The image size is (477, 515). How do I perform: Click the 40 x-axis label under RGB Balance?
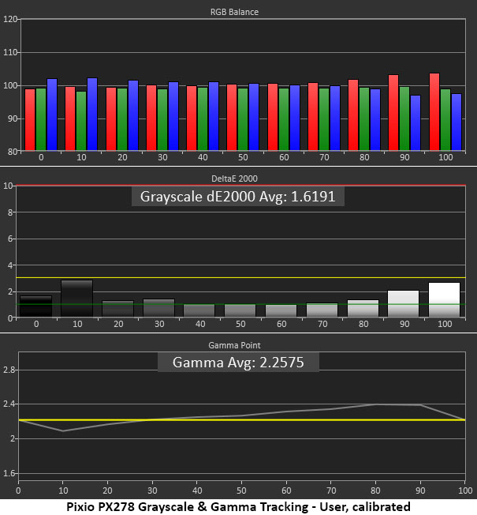[x=203, y=157]
